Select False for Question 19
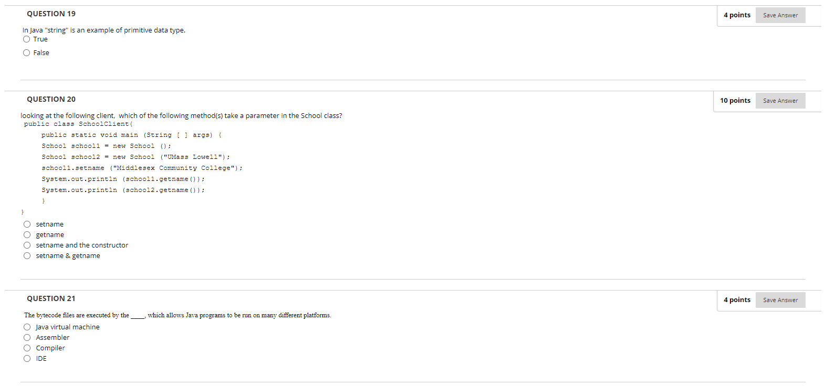Image resolution: width=825 pixels, height=386 pixels. point(26,52)
